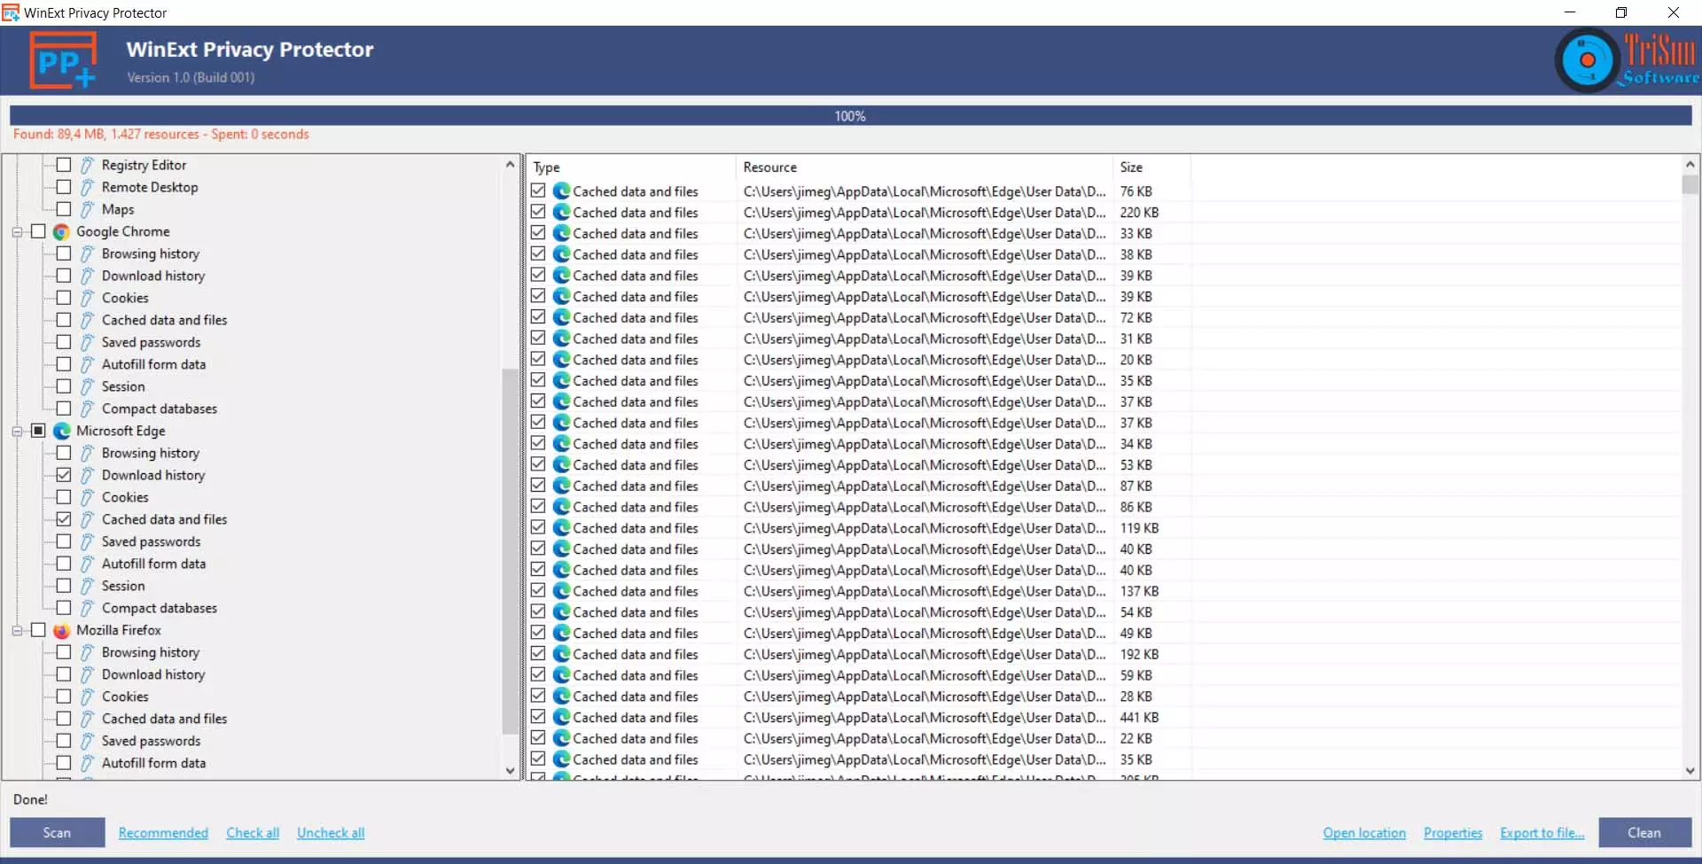Click Edge icon in the 33 KB row
The height and width of the screenshot is (864, 1702).
[x=561, y=233]
